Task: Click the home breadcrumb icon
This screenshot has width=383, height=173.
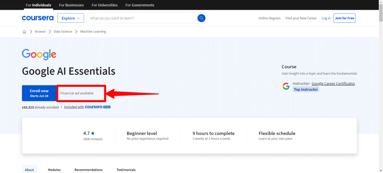Action: pos(24,31)
